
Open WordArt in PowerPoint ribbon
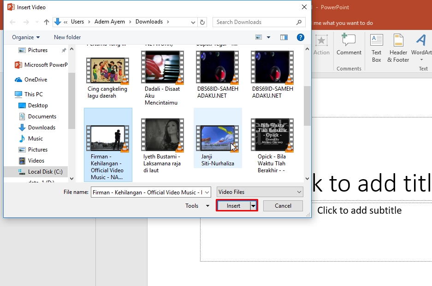(421, 45)
